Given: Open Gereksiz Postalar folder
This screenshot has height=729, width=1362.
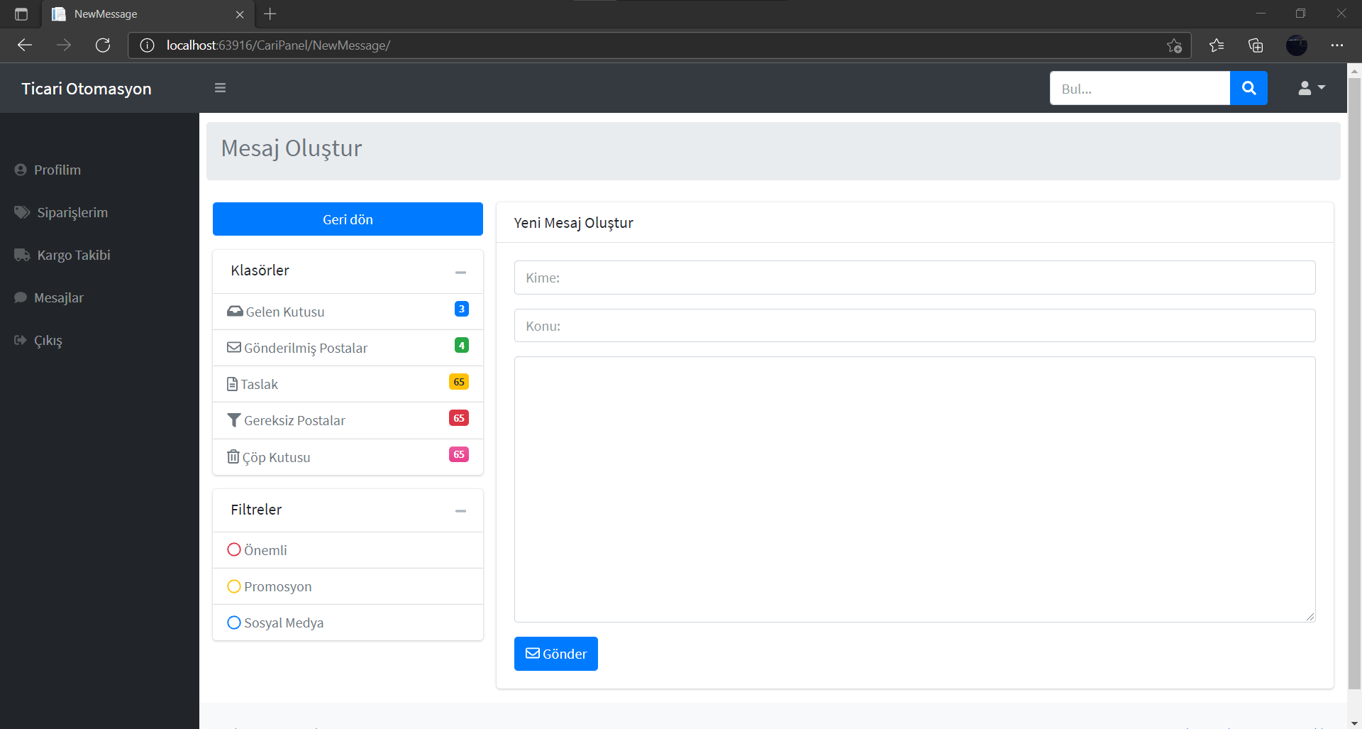Looking at the screenshot, I should pyautogui.click(x=348, y=420).
